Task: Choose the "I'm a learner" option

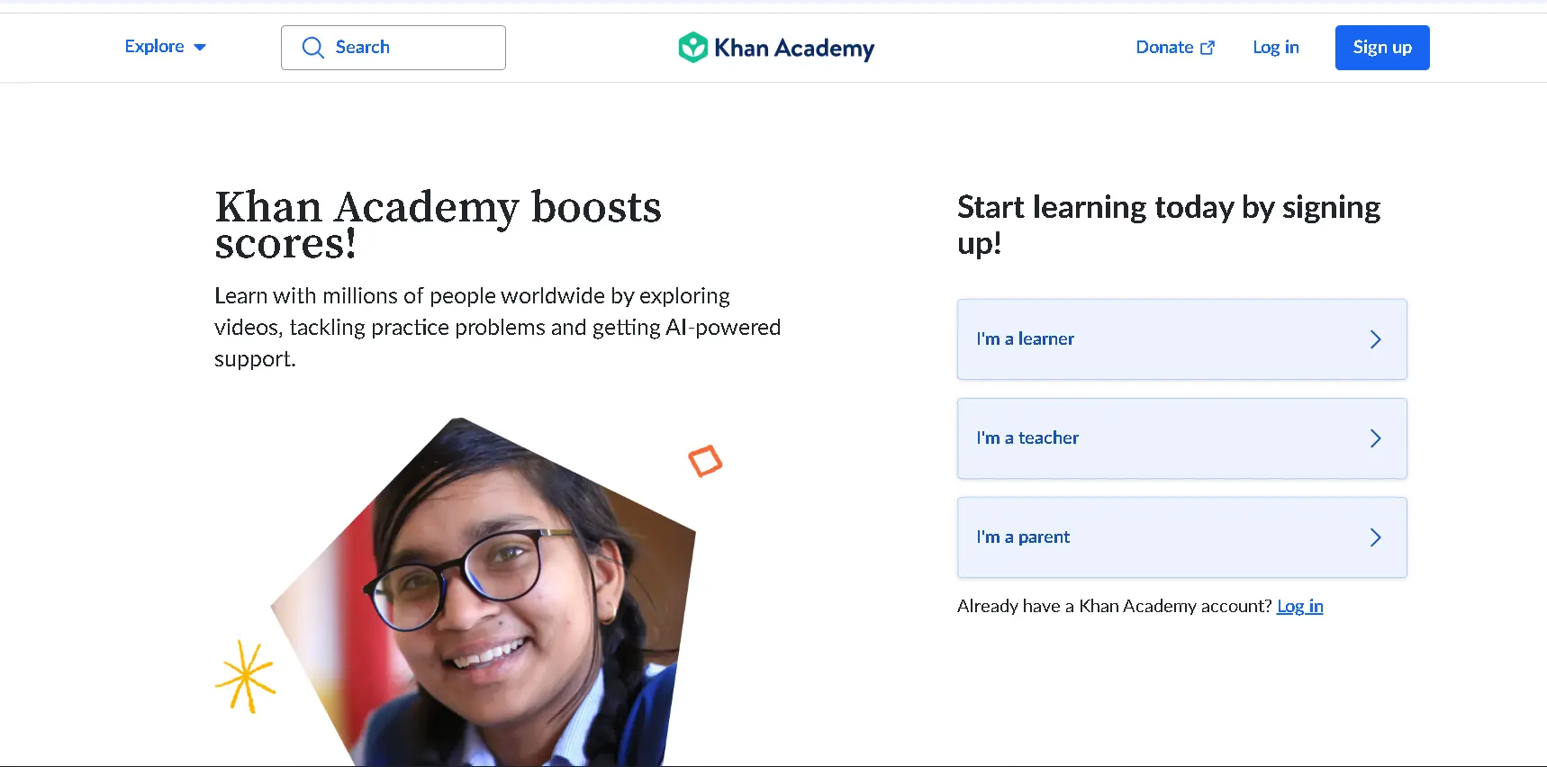Action: (1026, 339)
